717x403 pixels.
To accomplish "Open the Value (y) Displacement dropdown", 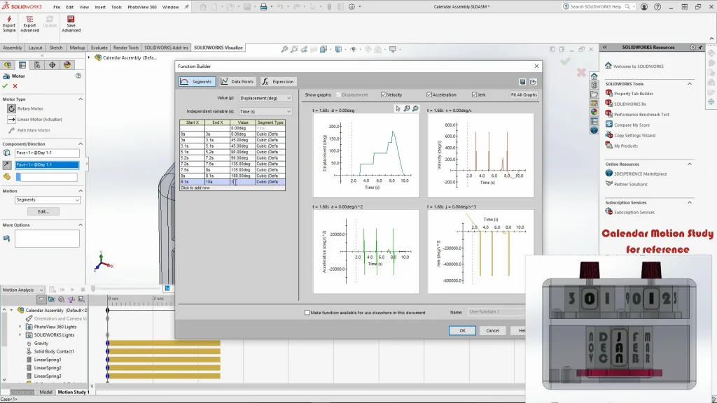I will 265,98.
